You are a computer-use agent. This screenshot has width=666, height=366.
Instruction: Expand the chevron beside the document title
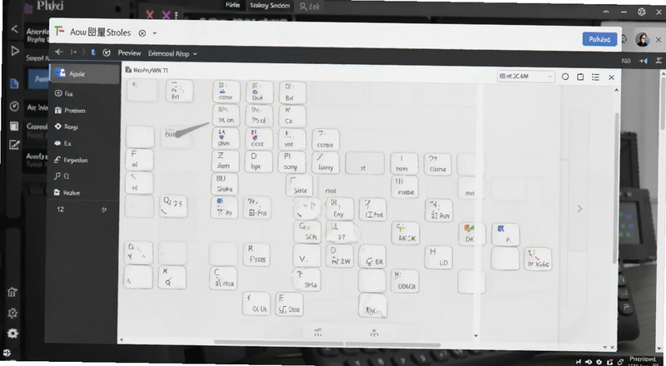(155, 32)
